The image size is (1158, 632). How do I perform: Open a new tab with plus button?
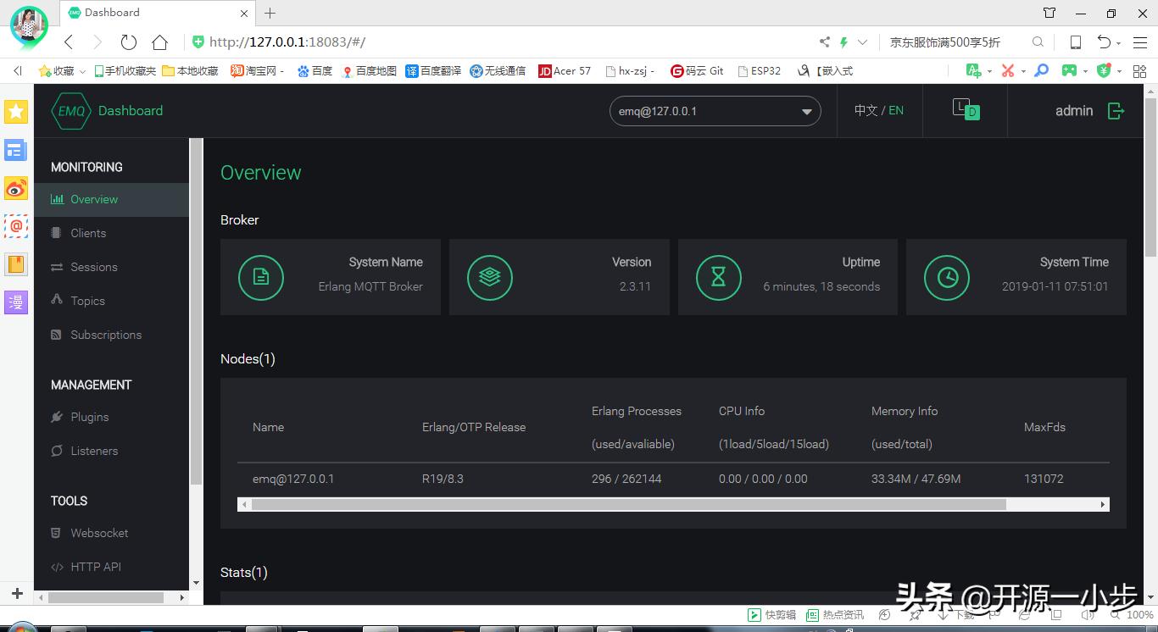tap(270, 13)
